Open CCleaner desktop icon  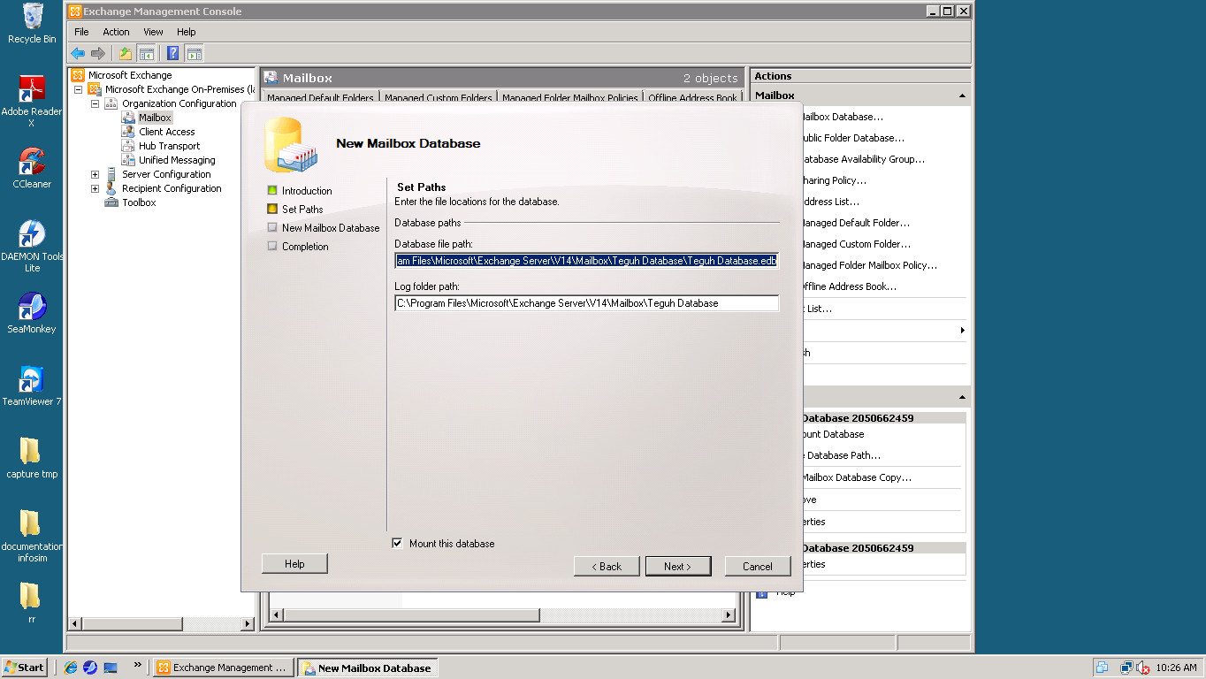(x=32, y=163)
